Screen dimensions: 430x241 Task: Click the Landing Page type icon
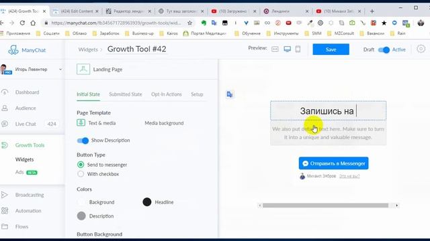(x=83, y=70)
